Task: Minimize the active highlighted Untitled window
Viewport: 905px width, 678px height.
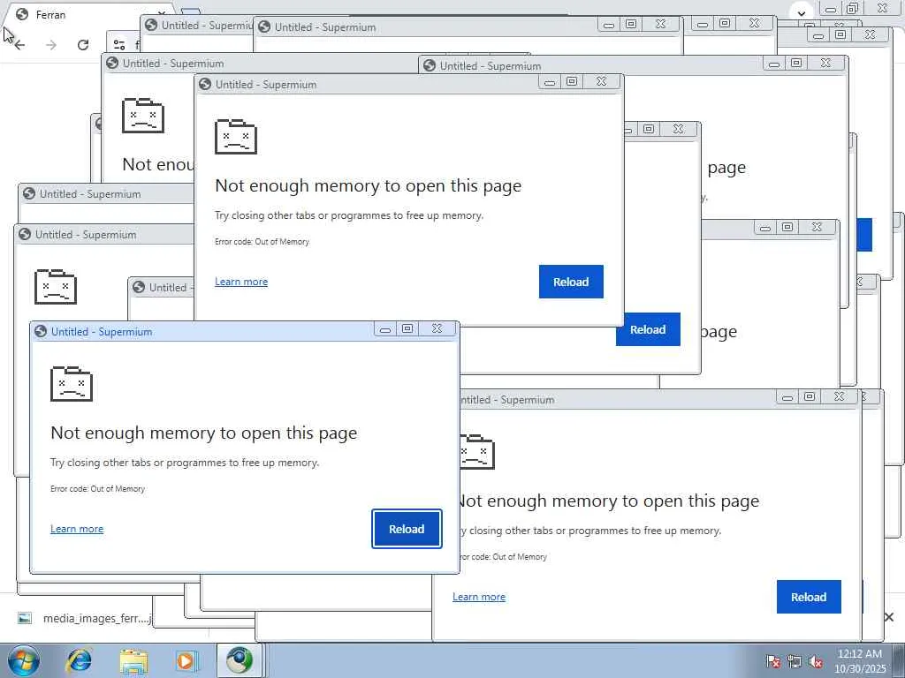Action: coord(385,328)
